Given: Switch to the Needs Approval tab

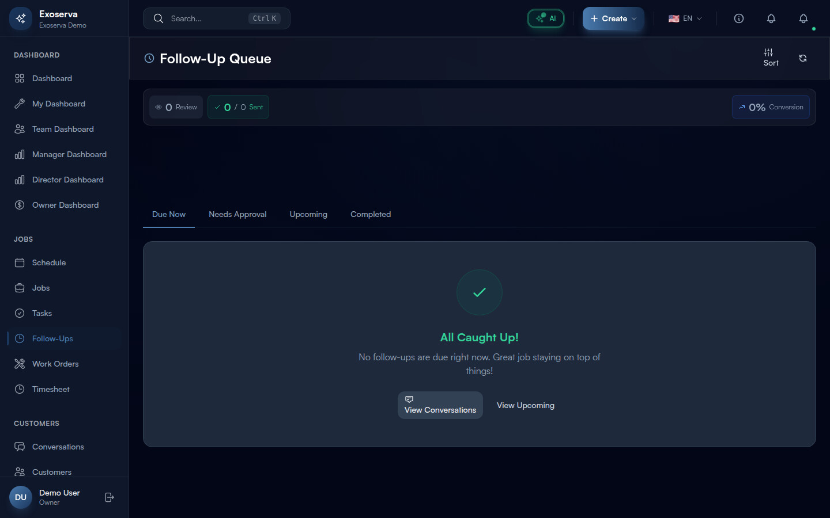Looking at the screenshot, I should coord(237,214).
